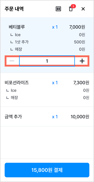Screen dimensions: 94x182
Task: Click the quantity input field showing 1
Action: pyautogui.click(x=47, y=61)
